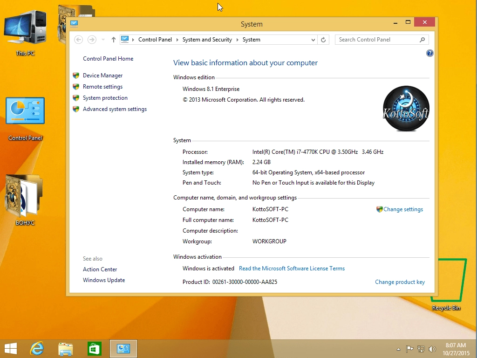Click the computer icon in the address bar

[125, 39]
